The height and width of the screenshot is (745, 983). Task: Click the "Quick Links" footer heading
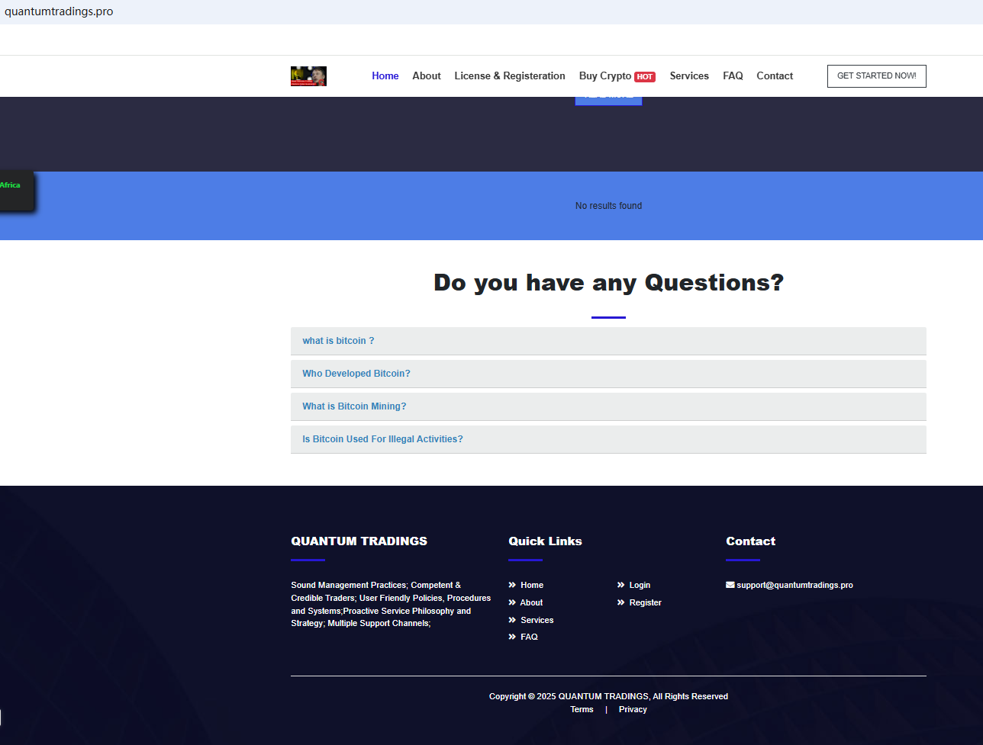point(545,541)
